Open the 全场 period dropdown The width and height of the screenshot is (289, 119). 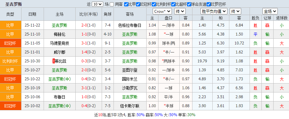(x=270, y=12)
